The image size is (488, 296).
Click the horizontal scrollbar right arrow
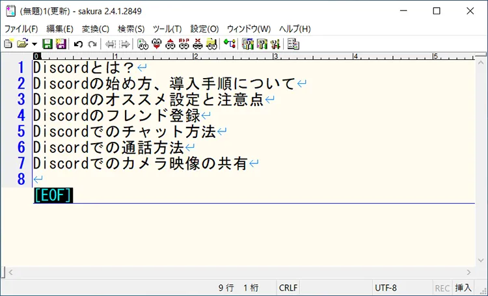tap(468, 273)
